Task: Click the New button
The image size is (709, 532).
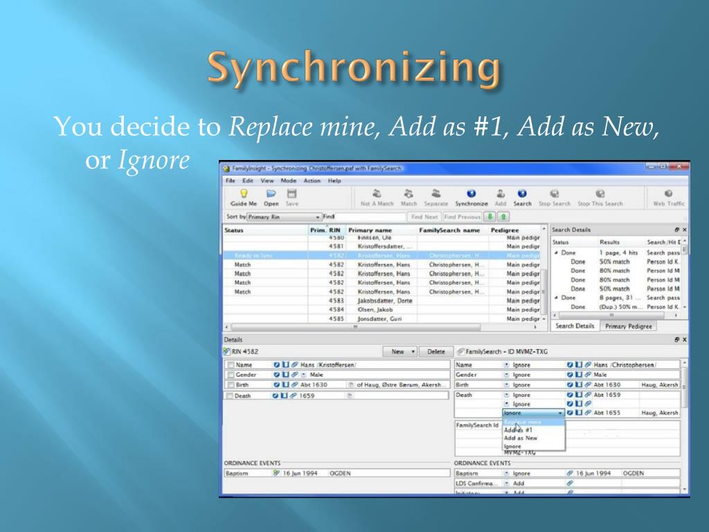Action: pos(397,351)
